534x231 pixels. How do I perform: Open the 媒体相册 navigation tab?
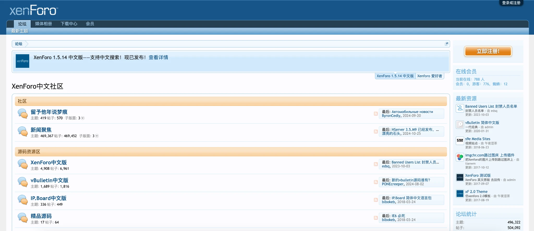point(44,24)
